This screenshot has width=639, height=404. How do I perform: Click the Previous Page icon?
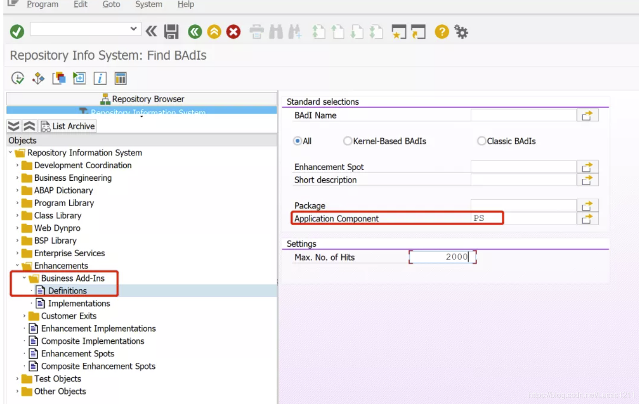pos(337,32)
